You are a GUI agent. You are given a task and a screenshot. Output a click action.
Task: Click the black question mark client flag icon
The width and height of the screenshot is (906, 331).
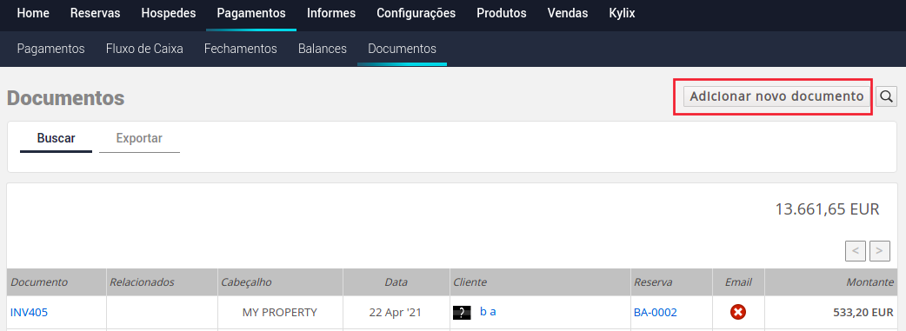coord(462,313)
